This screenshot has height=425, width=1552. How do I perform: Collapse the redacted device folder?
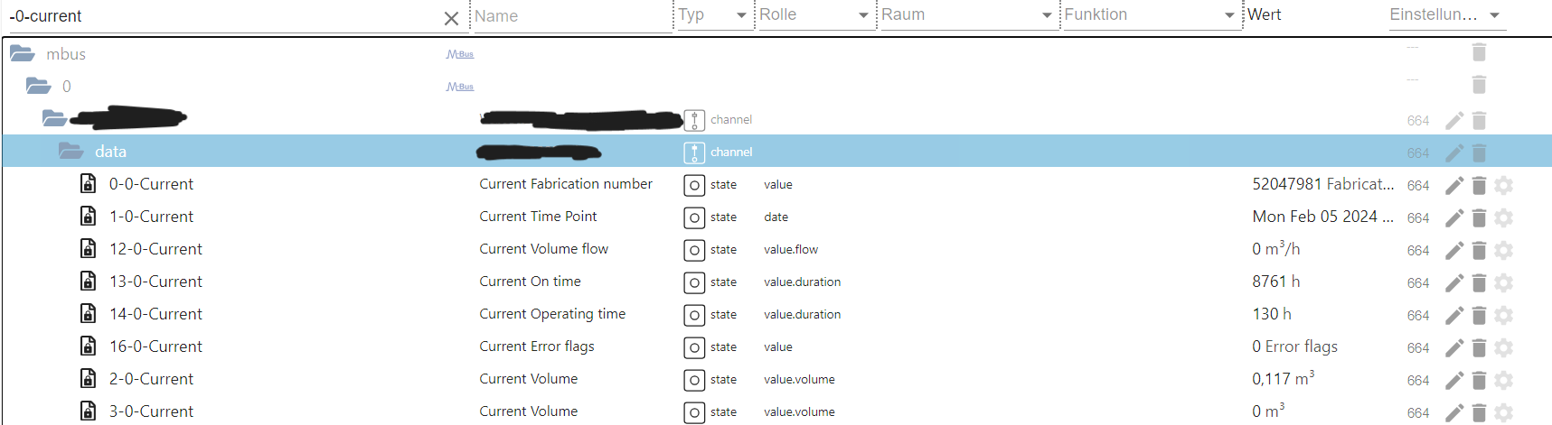[x=55, y=119]
